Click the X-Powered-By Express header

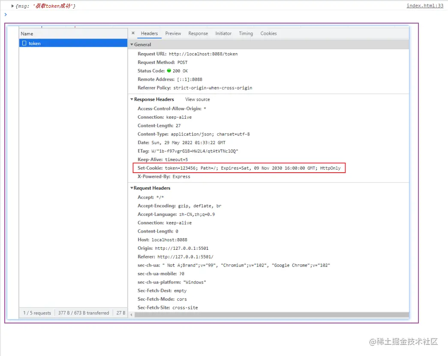click(x=164, y=177)
